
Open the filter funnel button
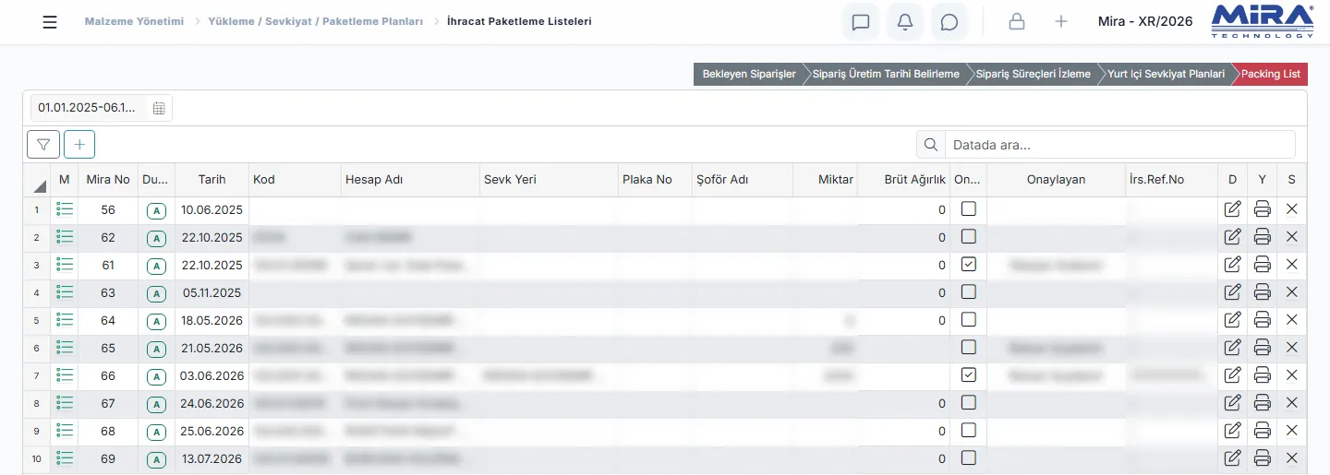click(x=43, y=144)
